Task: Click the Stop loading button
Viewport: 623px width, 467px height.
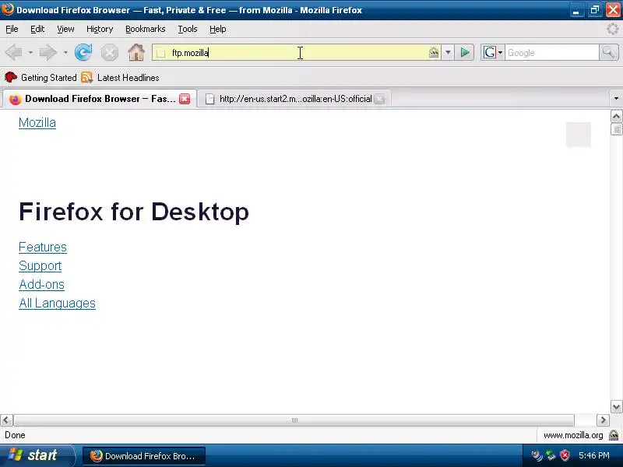Action: pos(109,52)
